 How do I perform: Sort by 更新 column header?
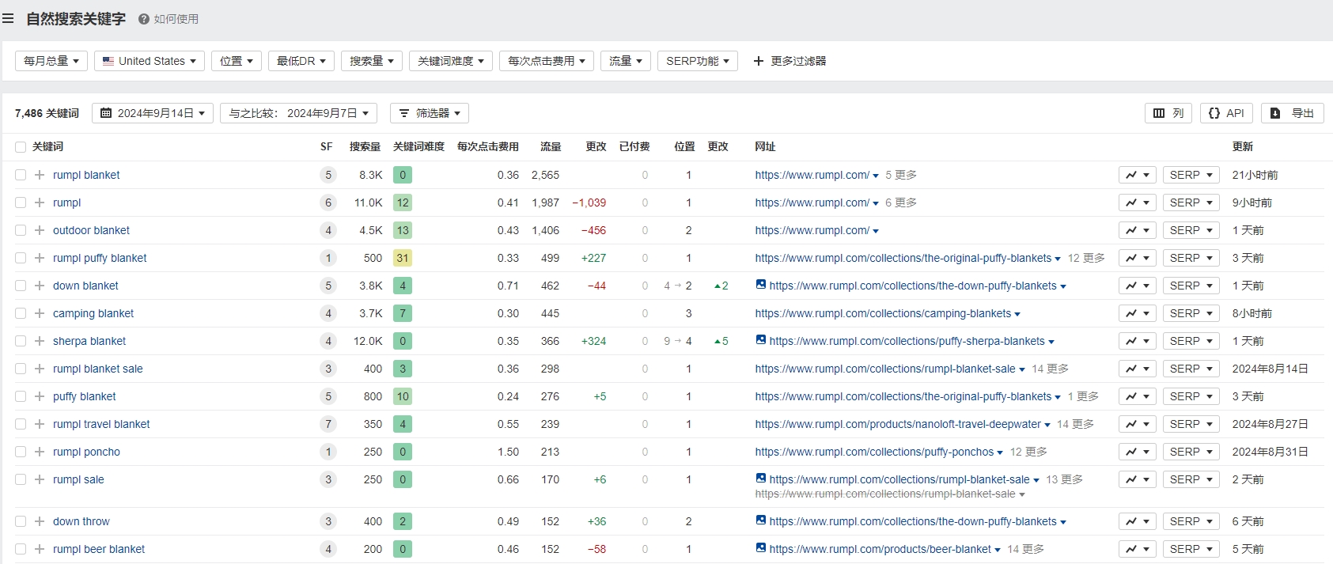1243,146
